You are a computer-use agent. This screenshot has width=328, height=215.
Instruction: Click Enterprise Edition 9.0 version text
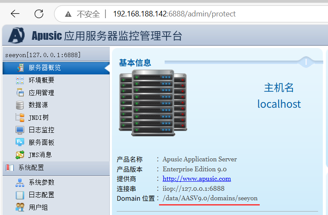[x=194, y=169]
